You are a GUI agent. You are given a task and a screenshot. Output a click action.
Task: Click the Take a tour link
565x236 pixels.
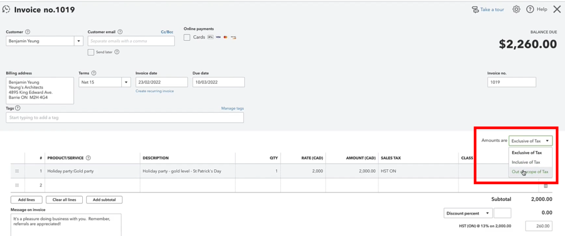coord(488,9)
